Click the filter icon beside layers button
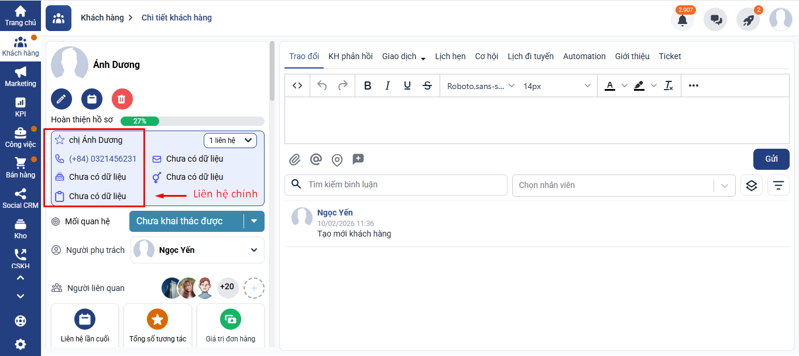The width and height of the screenshot is (799, 356). pos(778,185)
